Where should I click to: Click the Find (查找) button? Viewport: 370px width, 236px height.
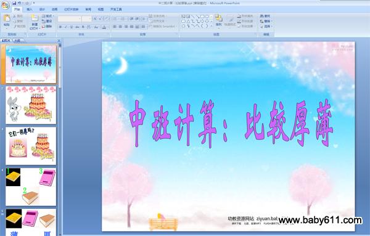tap(265, 16)
